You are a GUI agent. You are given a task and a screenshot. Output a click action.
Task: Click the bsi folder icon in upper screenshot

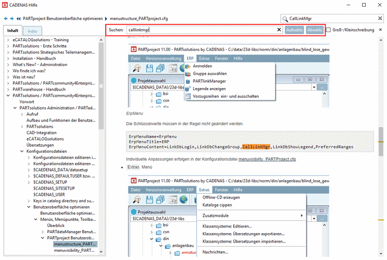click(159, 94)
